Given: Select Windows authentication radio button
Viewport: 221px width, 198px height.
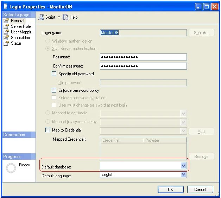Looking at the screenshot, I should 48,41.
